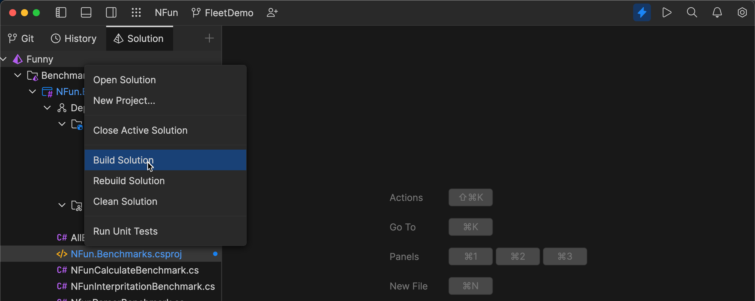Click the Actions shortcut key button

point(471,197)
